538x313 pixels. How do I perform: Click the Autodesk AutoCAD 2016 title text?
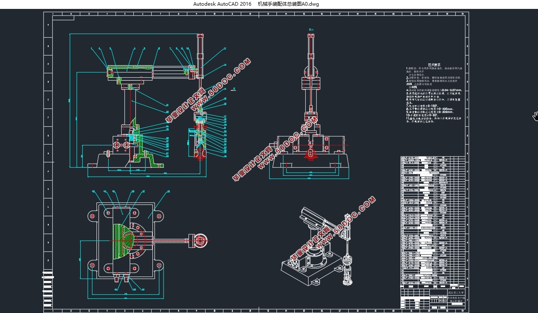[222, 4]
